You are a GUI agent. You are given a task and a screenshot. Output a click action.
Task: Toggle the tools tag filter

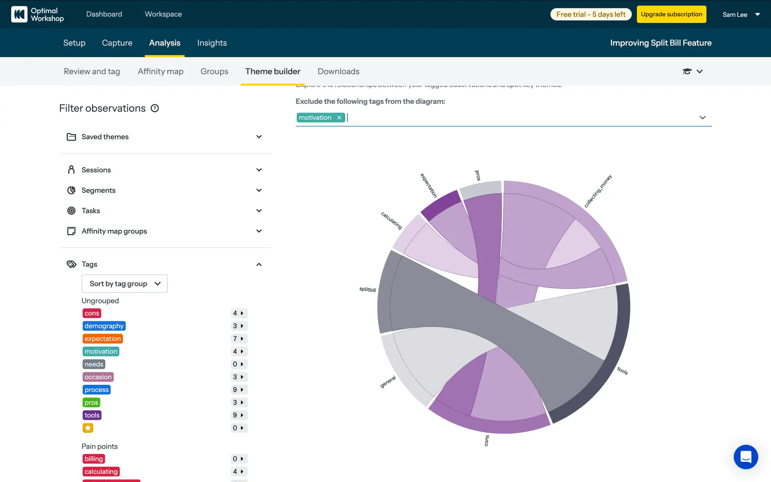coord(92,415)
